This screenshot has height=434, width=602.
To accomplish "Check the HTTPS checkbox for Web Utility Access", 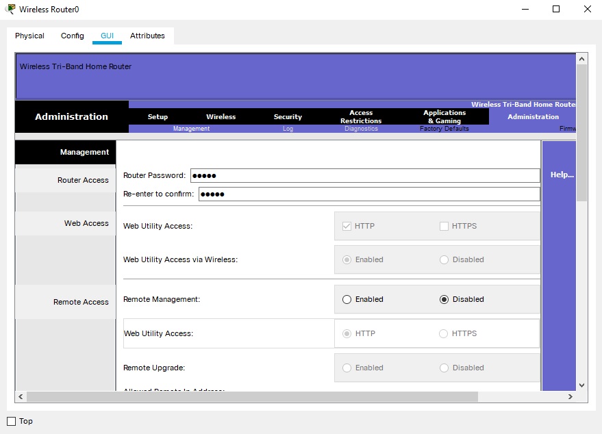I will (x=442, y=225).
